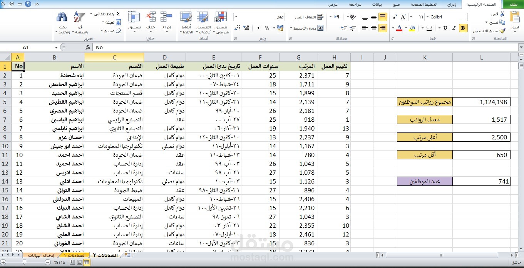Click the zoom slider handle
The width and height of the screenshot is (524, 268).
[25, 262]
